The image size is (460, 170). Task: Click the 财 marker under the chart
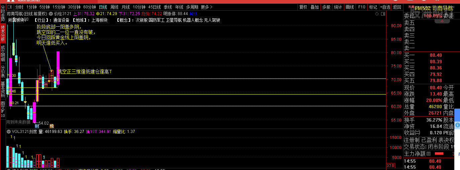tap(37, 126)
